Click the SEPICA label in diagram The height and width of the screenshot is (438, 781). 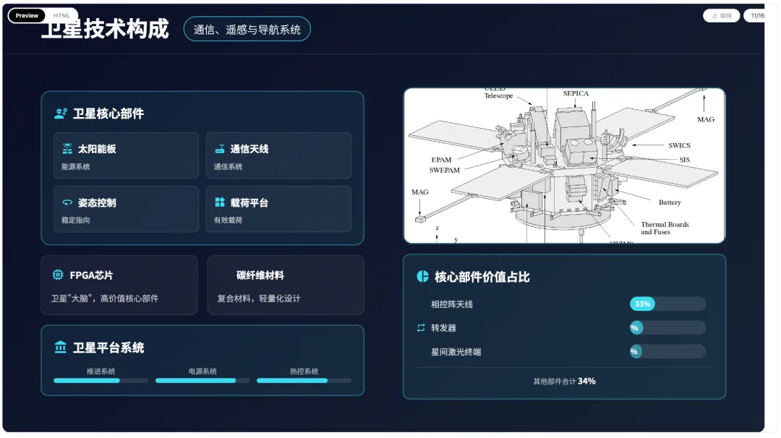point(576,93)
